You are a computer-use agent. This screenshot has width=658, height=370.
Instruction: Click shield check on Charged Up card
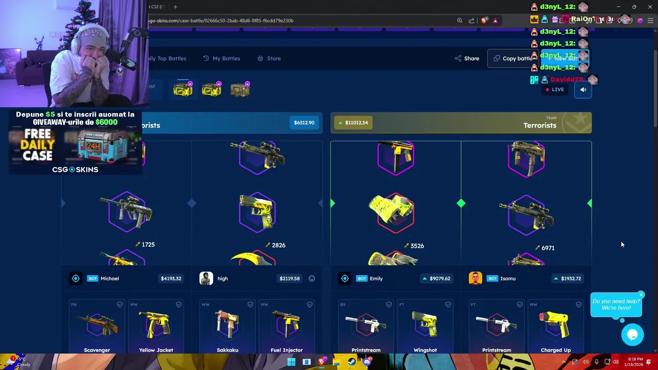[x=579, y=304]
